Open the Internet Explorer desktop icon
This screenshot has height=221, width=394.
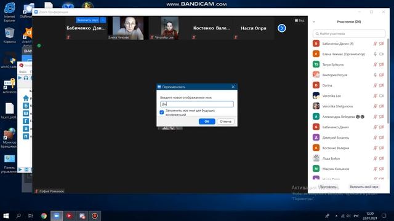[10, 12]
